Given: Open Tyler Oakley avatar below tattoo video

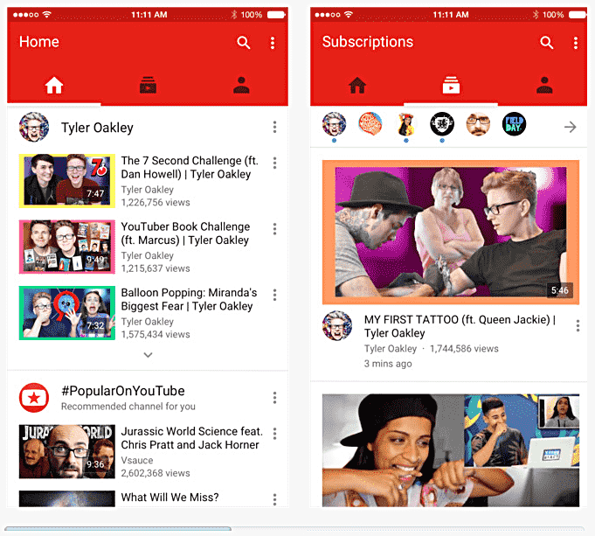Looking at the screenshot, I should (337, 325).
